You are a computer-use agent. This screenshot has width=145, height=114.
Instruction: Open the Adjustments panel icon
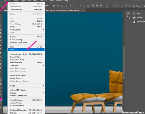pos(134,22)
